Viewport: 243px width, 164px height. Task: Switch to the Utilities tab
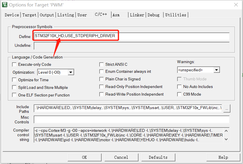pos(176,15)
